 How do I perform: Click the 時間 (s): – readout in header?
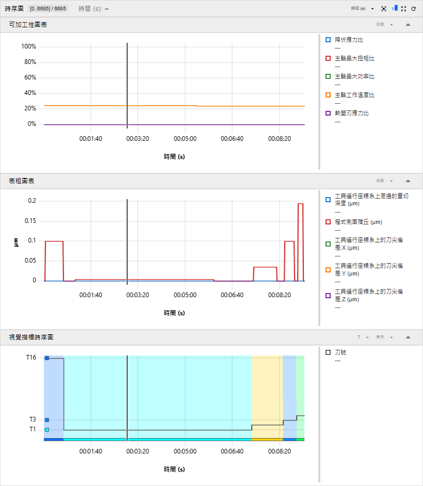click(93, 9)
